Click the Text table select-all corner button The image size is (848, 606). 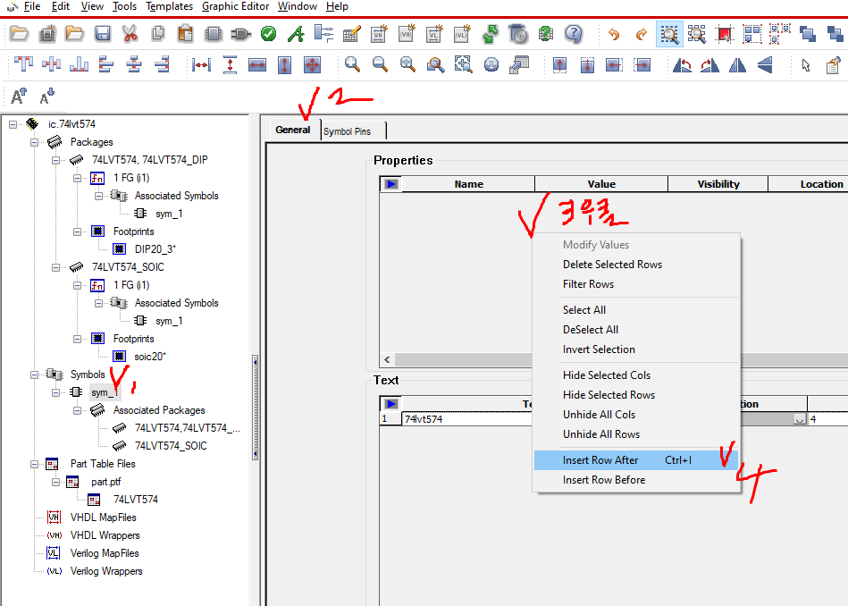pos(391,404)
